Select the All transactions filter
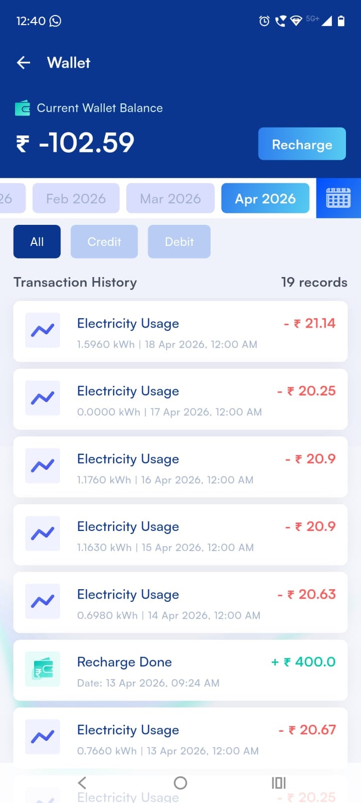The width and height of the screenshot is (361, 803). click(x=37, y=242)
